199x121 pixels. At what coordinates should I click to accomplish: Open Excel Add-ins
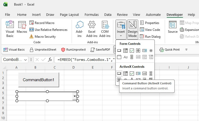92,29
